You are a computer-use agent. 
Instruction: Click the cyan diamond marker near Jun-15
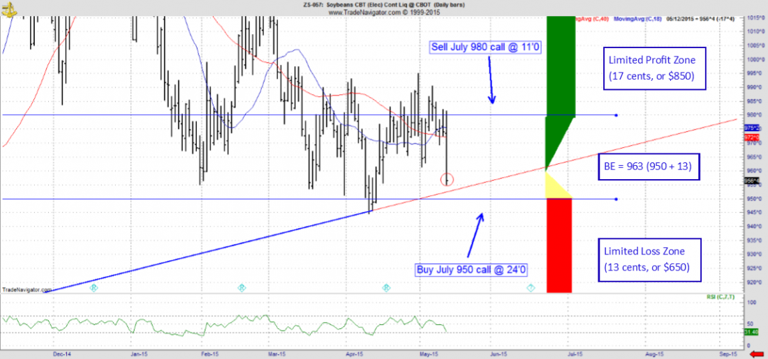tap(530, 288)
